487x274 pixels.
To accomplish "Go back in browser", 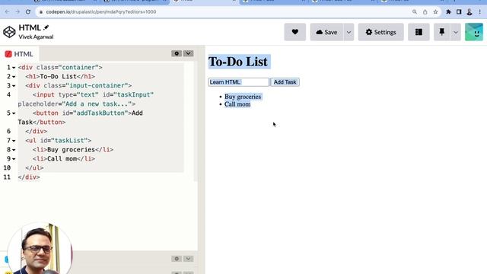I will [x=7, y=12].
